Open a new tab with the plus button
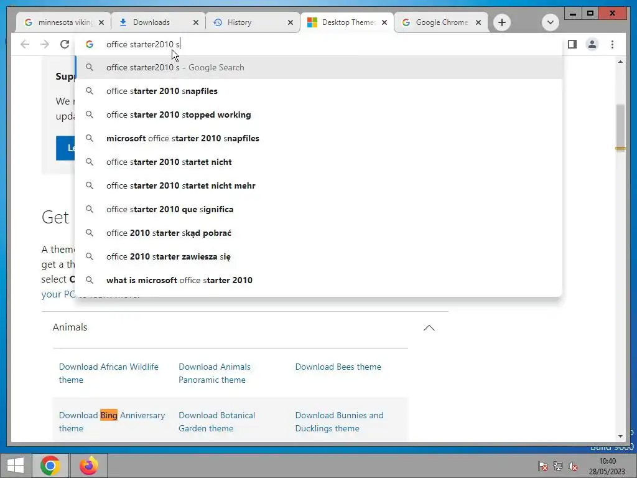Image resolution: width=637 pixels, height=478 pixels. [502, 22]
